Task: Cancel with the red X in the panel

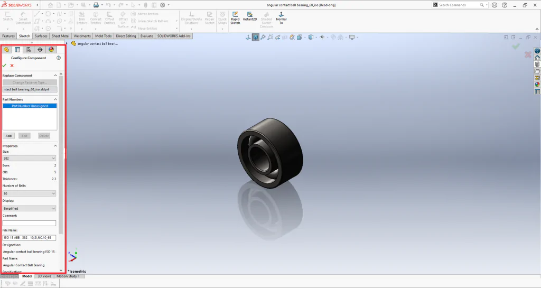Action: tap(12, 66)
